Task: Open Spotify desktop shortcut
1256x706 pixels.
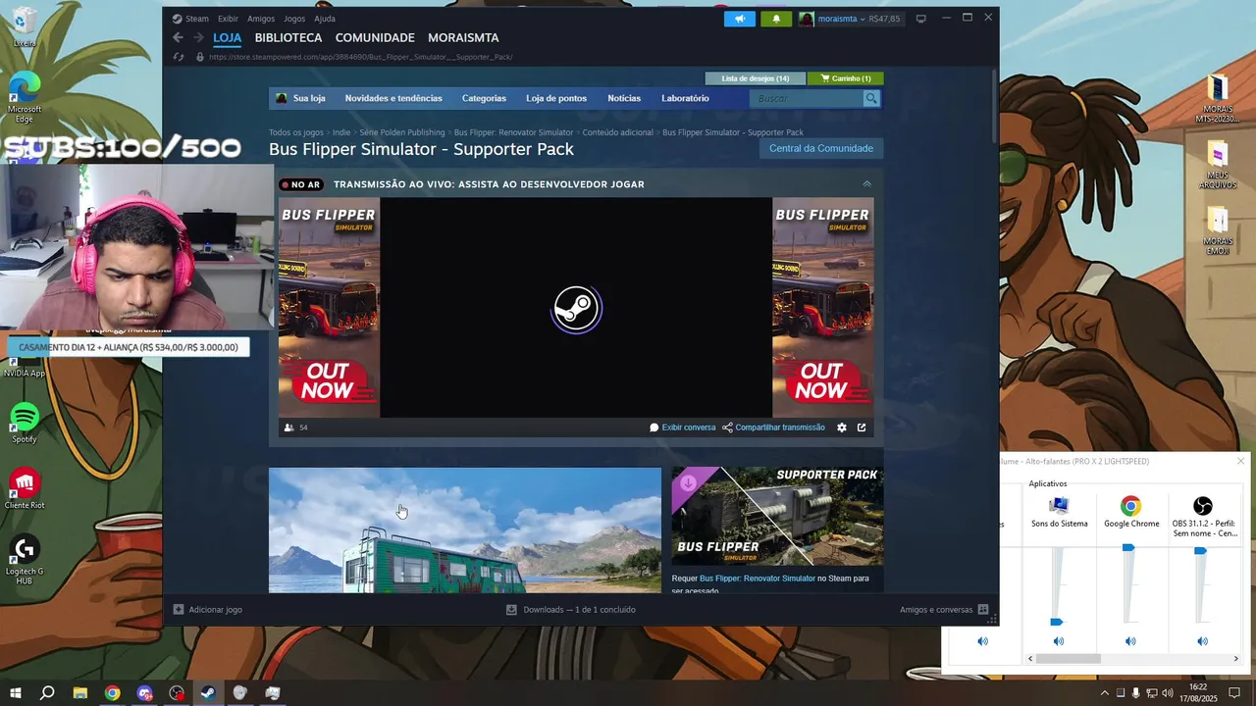Action: tap(25, 424)
